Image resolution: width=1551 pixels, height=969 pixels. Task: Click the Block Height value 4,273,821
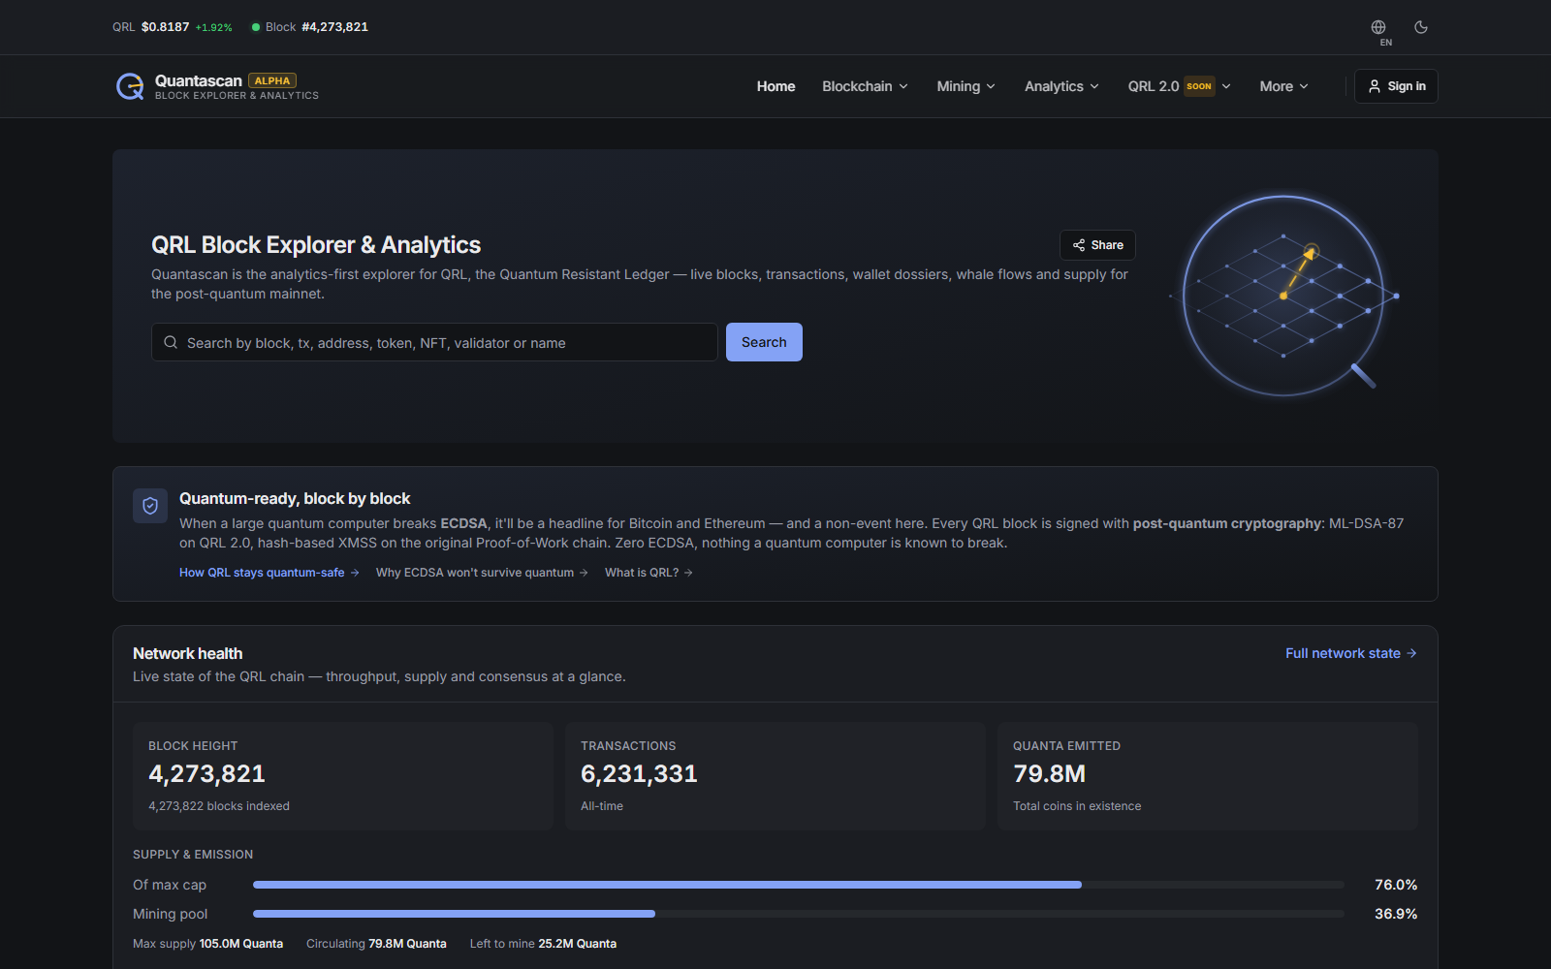pos(206,774)
